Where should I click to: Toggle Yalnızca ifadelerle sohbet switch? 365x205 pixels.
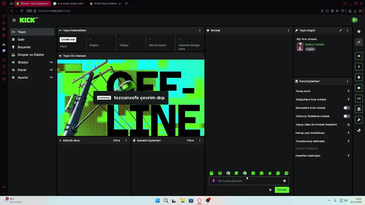346,116
